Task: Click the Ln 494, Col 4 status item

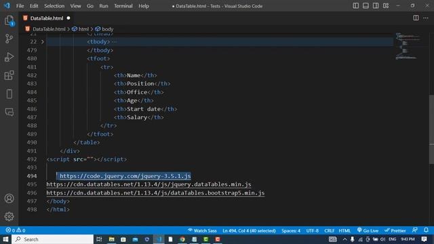Action: tap(249, 230)
